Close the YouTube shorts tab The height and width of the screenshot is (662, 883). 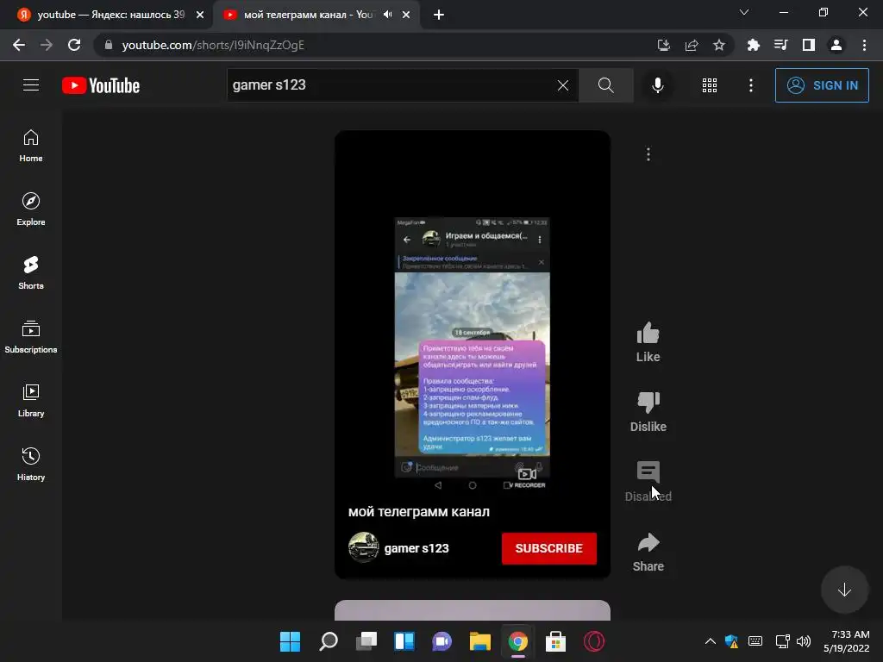(x=406, y=15)
